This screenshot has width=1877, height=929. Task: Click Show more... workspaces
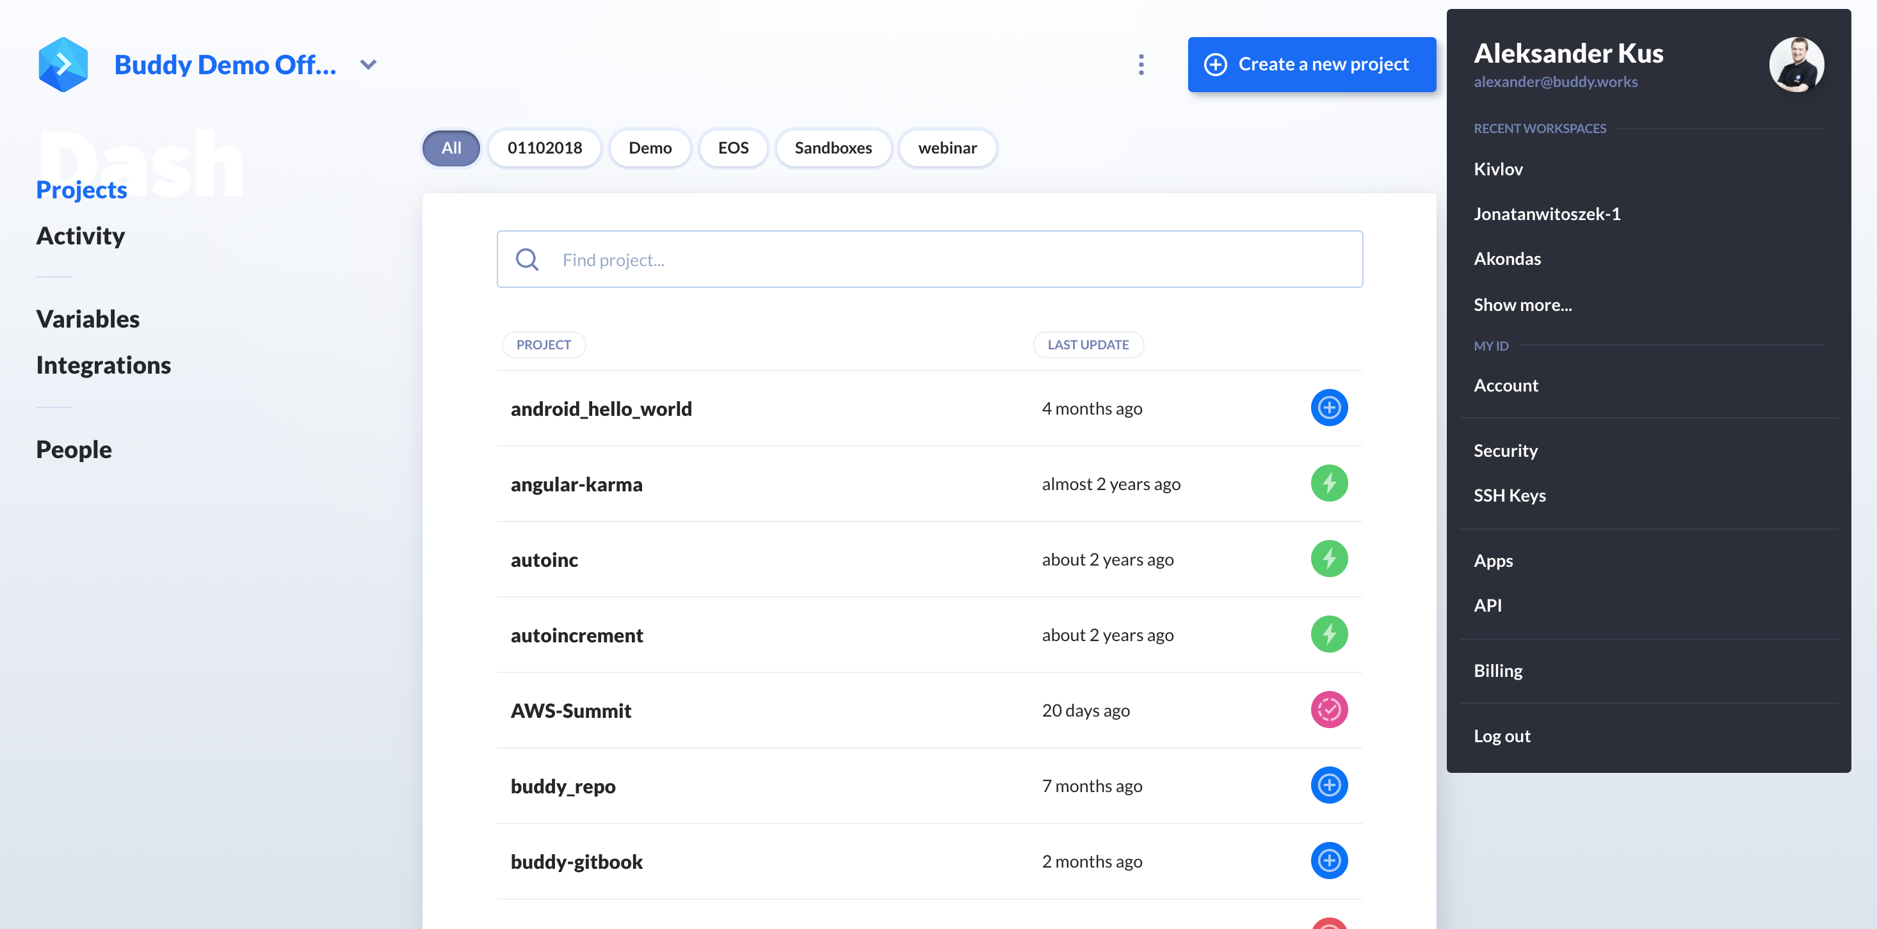1522,305
